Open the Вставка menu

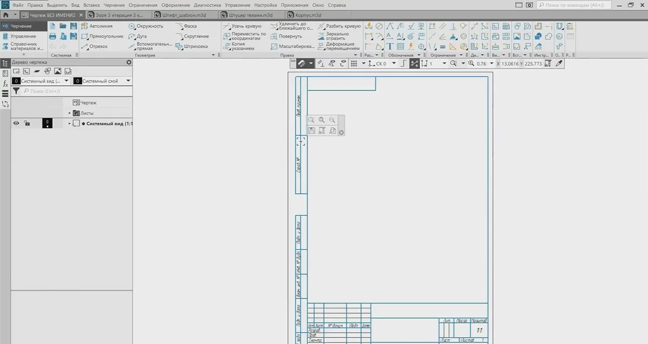click(x=92, y=5)
